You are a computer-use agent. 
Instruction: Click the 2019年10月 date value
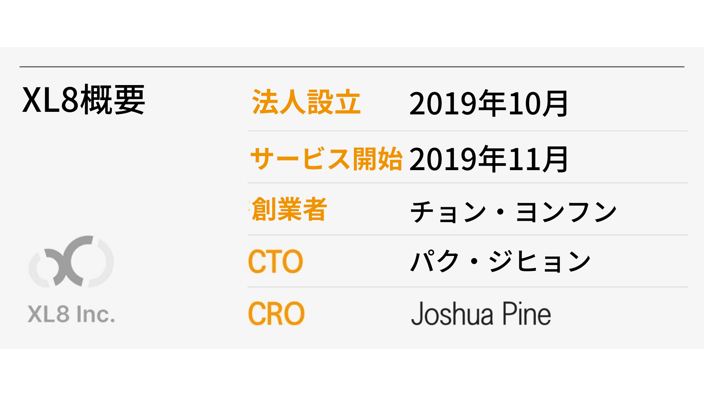pos(488,104)
